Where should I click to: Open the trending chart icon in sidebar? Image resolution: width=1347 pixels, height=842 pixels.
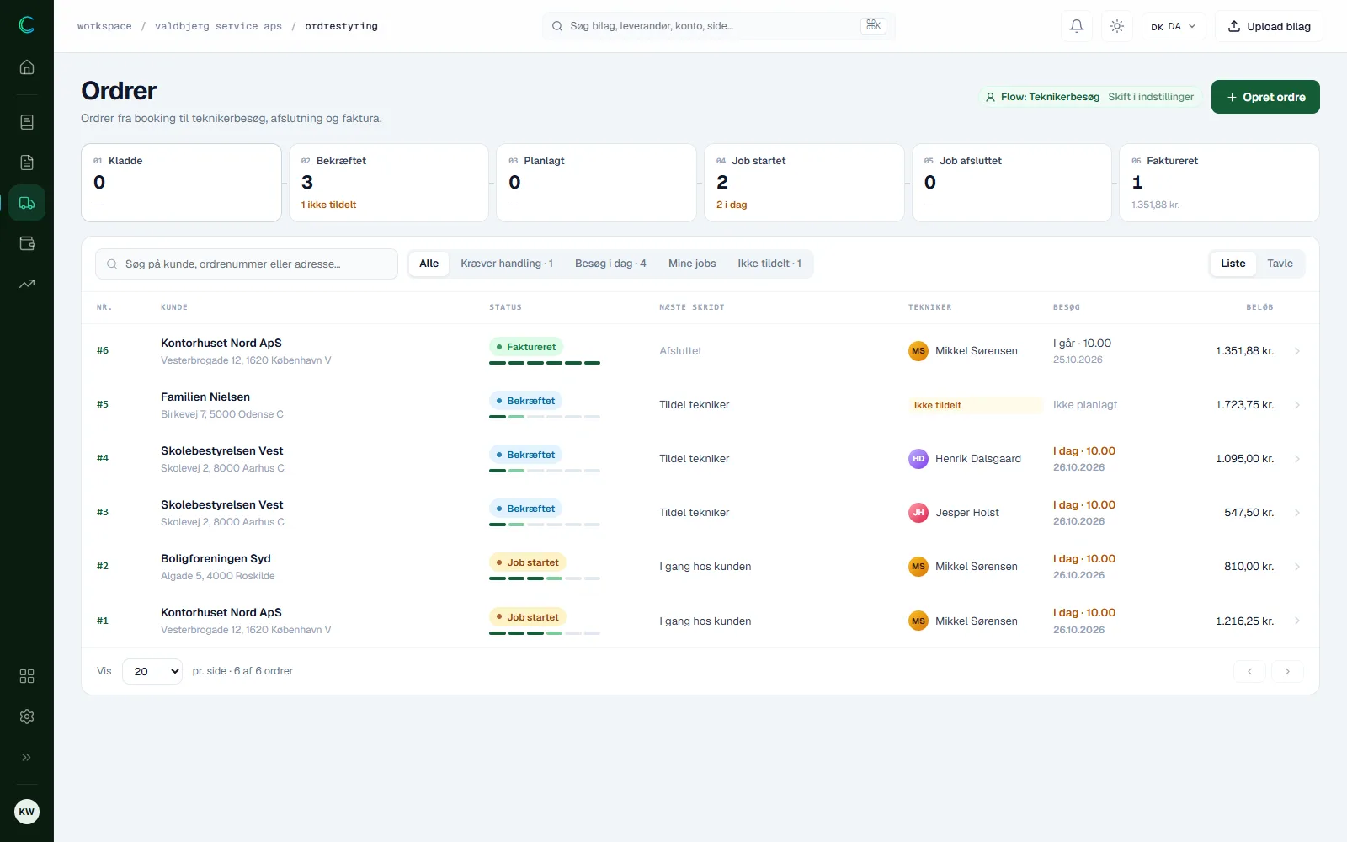point(27,284)
